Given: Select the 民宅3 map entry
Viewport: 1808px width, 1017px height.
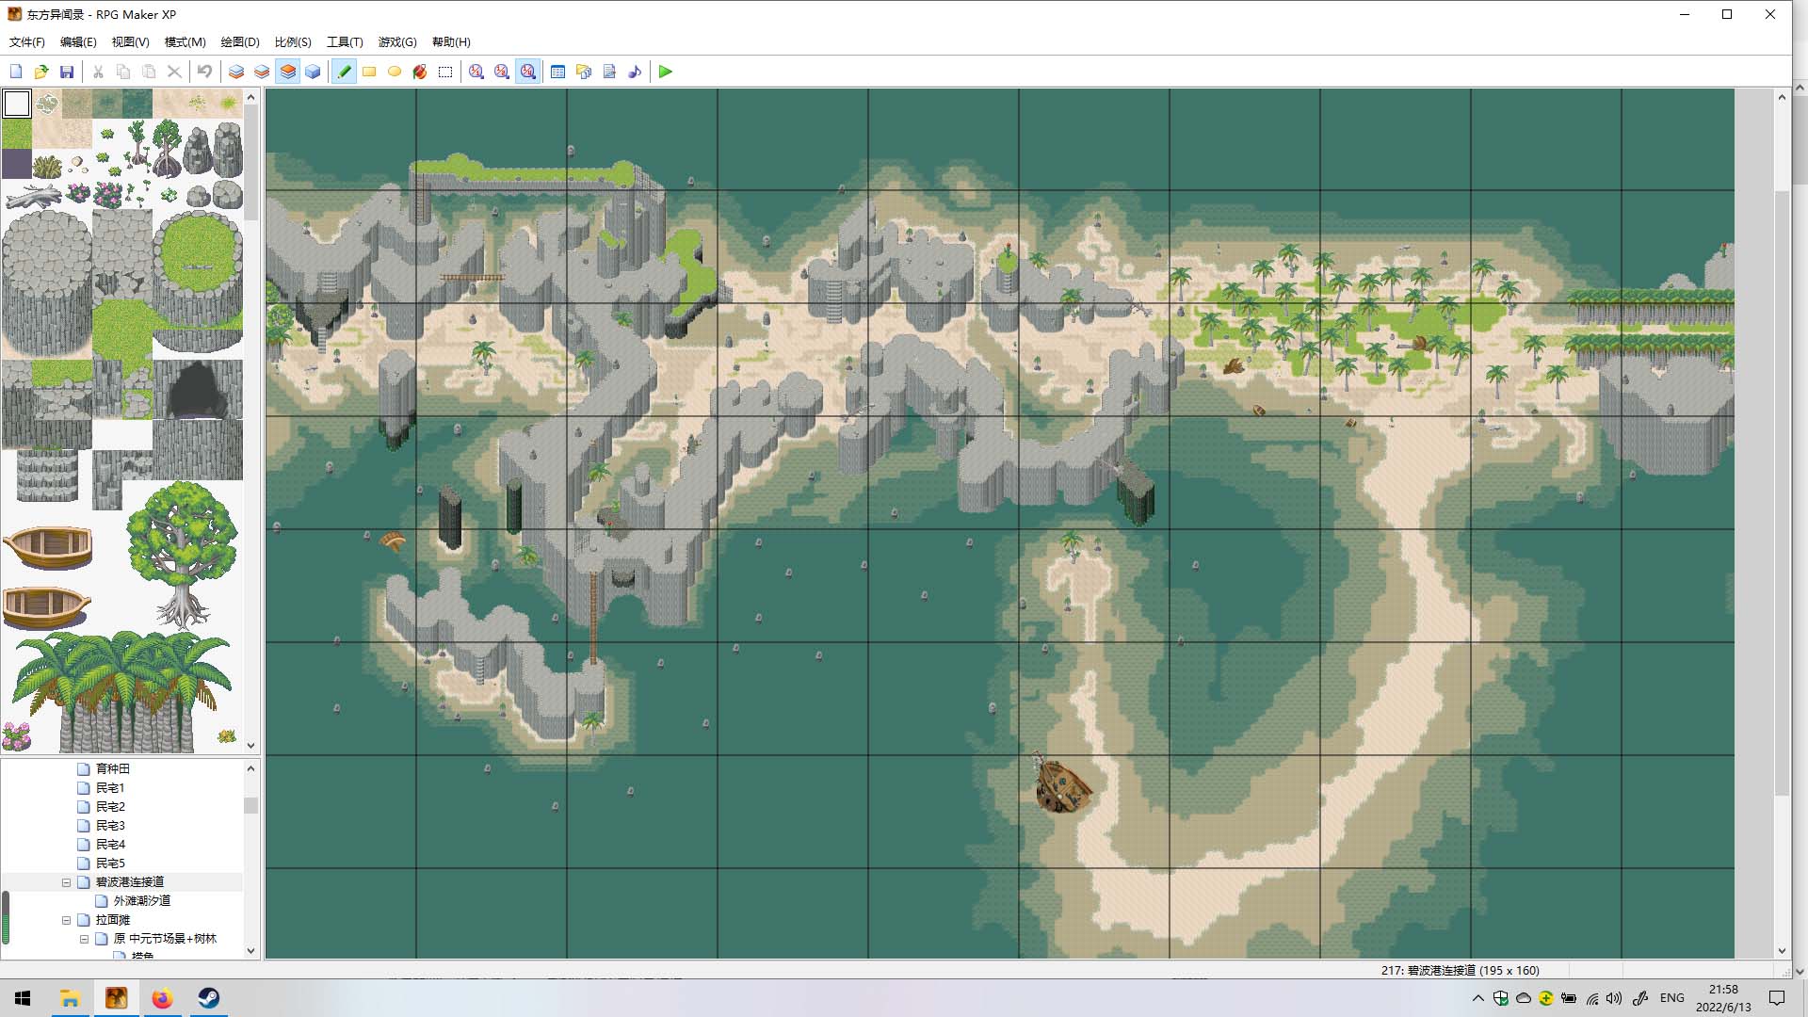Looking at the screenshot, I should pos(110,826).
